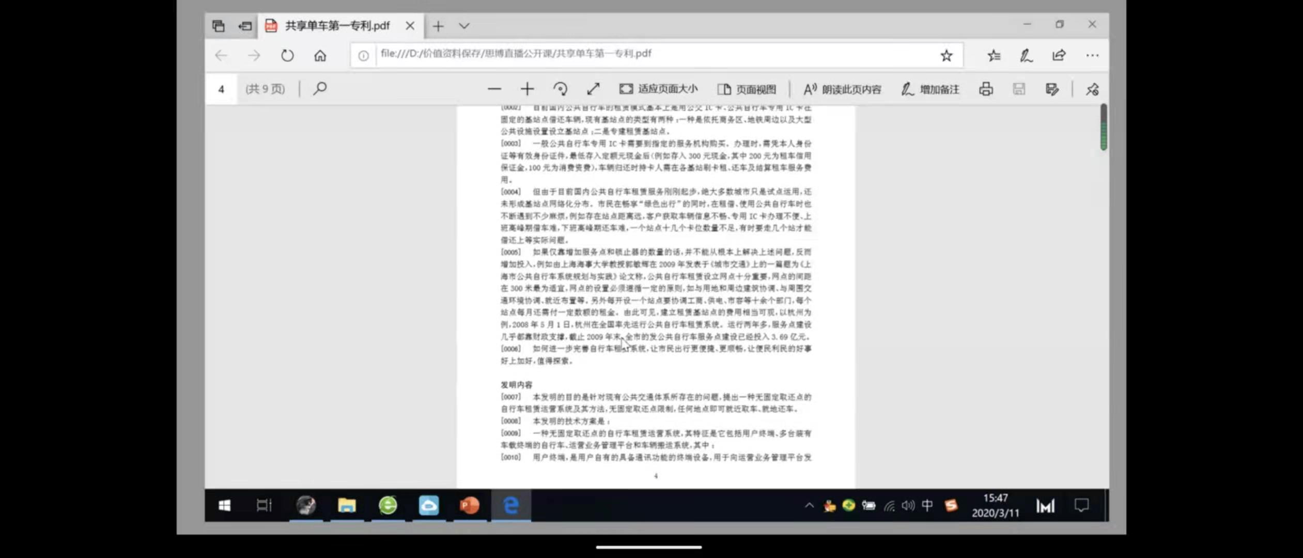Rotate the PDF page

click(560, 89)
